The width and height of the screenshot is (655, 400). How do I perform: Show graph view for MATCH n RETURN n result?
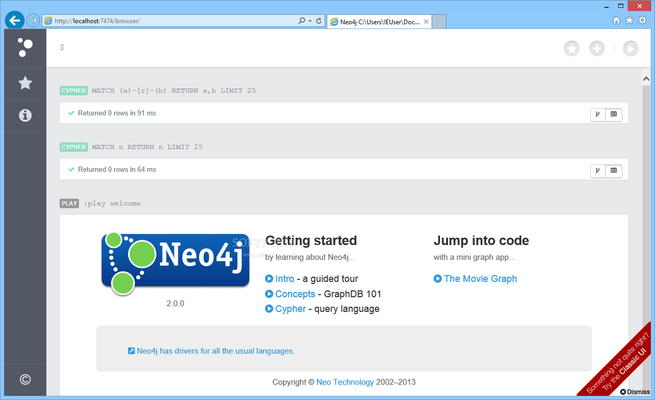(x=598, y=171)
